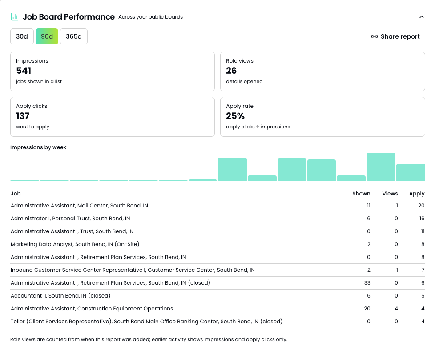Click Shown value 33 in the table
Viewport: 435px width, 354px height.
pos(367,283)
